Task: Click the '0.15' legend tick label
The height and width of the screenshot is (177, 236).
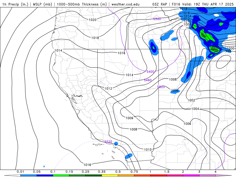Action: [x=69, y=172]
